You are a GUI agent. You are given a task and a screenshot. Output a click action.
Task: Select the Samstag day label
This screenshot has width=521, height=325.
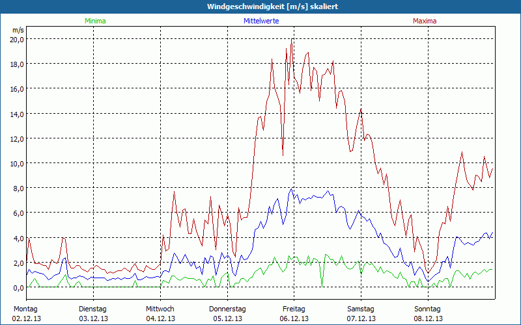361,309
